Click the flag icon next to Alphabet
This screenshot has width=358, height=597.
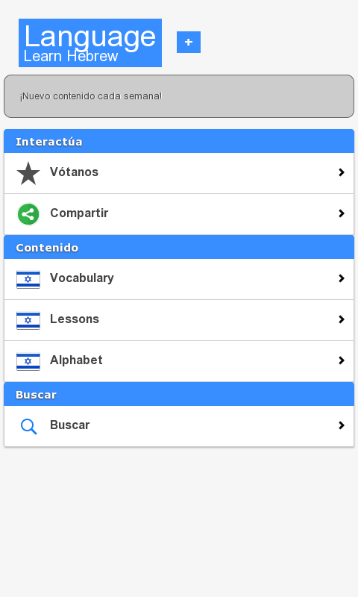(x=28, y=361)
